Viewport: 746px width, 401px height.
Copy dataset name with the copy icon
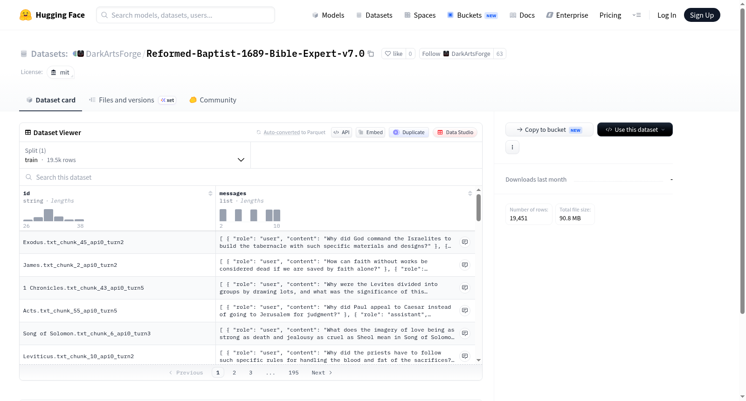tap(371, 54)
